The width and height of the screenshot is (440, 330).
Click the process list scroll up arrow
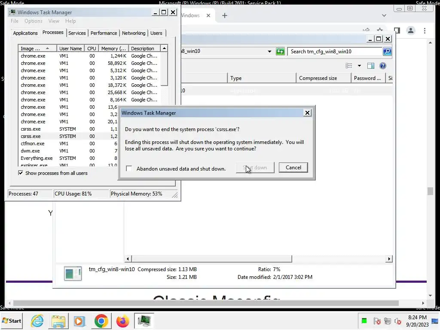point(164,48)
